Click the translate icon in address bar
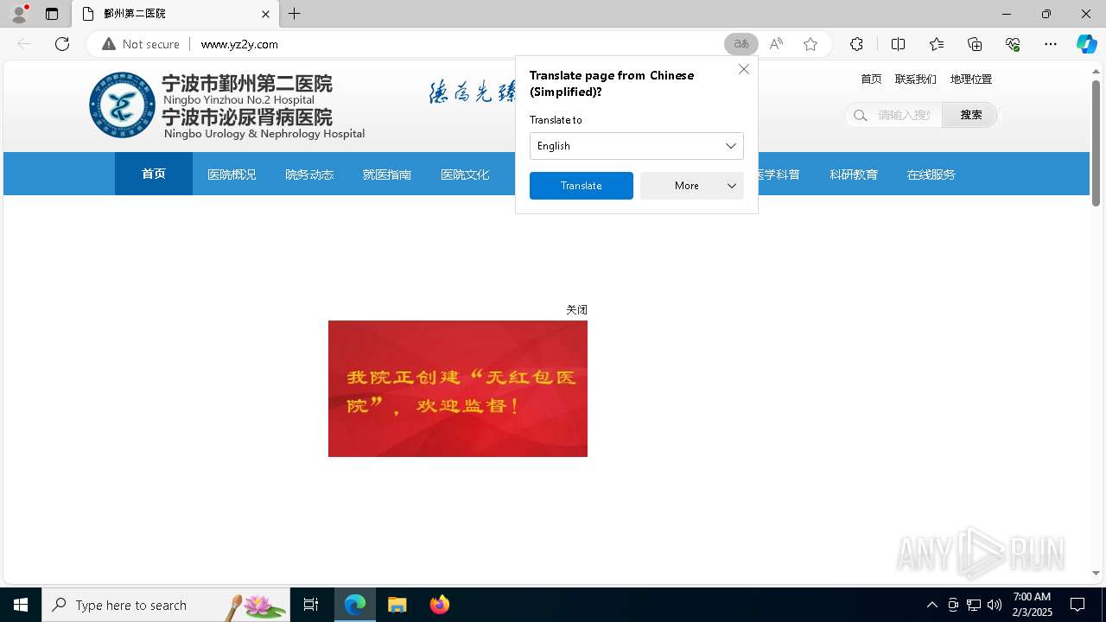 point(741,44)
